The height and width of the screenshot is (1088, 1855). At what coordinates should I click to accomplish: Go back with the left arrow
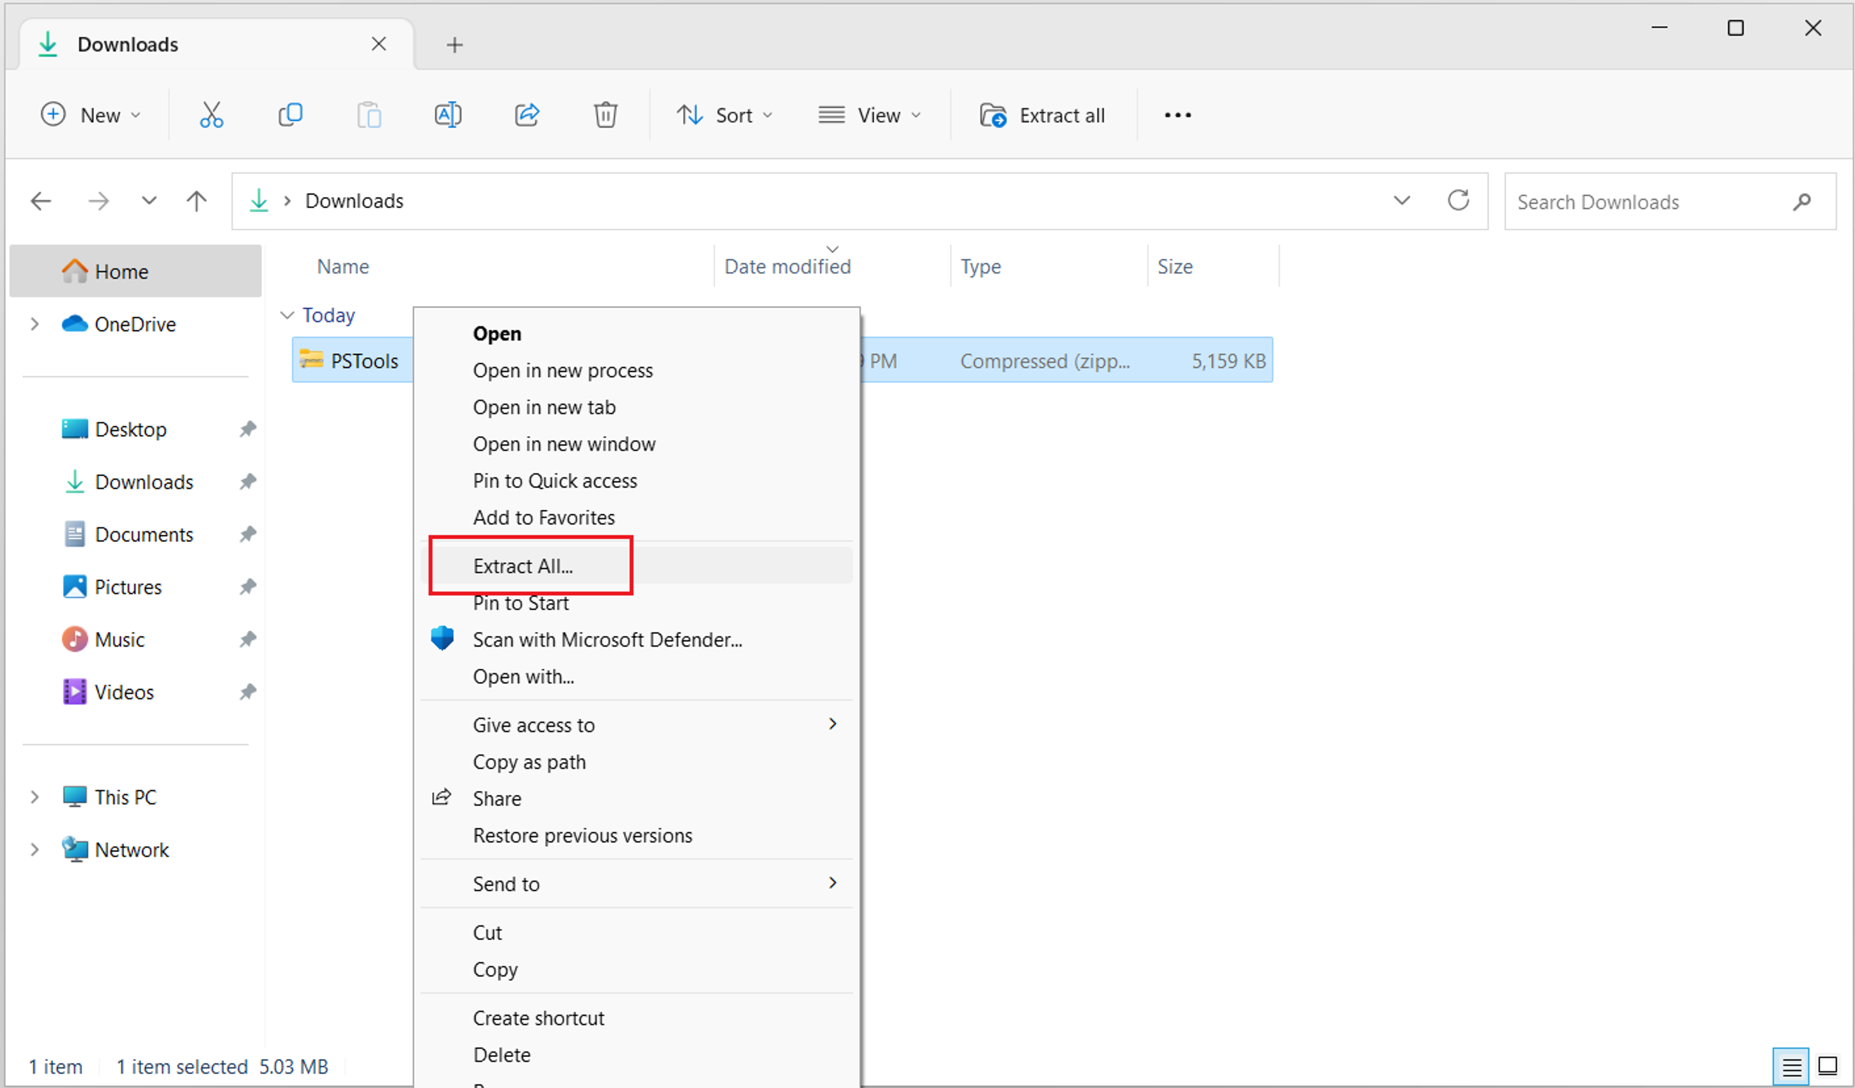coord(41,201)
